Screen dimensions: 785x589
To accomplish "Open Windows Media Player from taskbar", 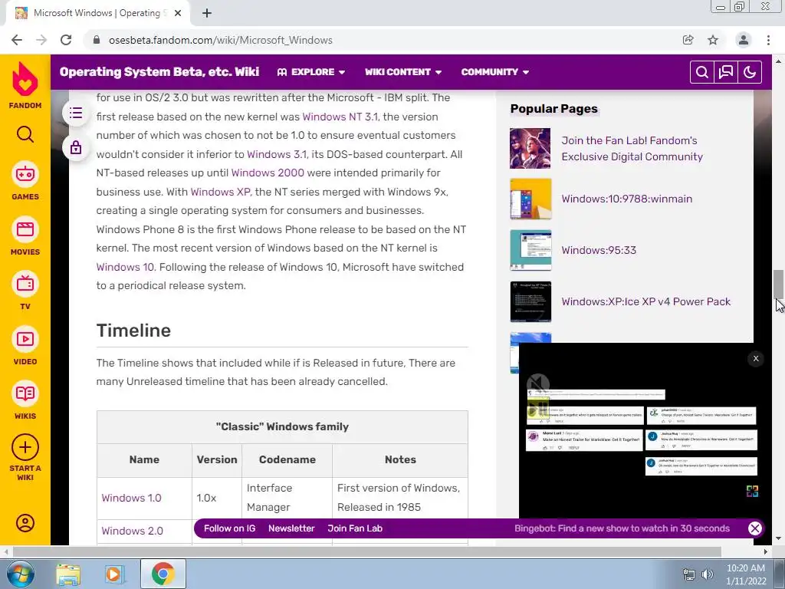I will click(114, 574).
